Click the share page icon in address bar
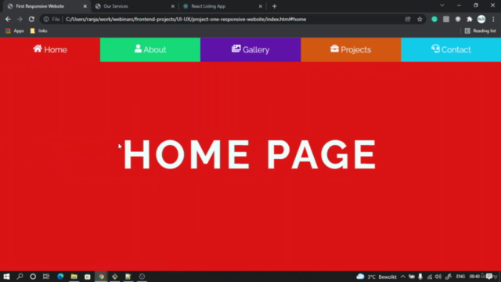The height and width of the screenshot is (282, 501). click(408, 19)
